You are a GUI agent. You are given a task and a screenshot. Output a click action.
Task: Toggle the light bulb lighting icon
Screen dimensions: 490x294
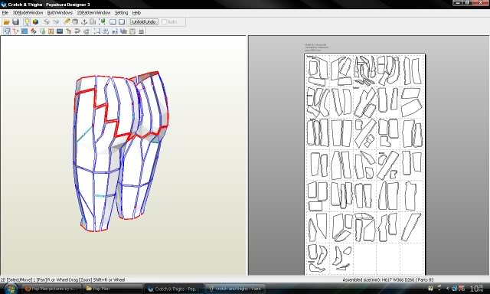pyautogui.click(x=27, y=22)
